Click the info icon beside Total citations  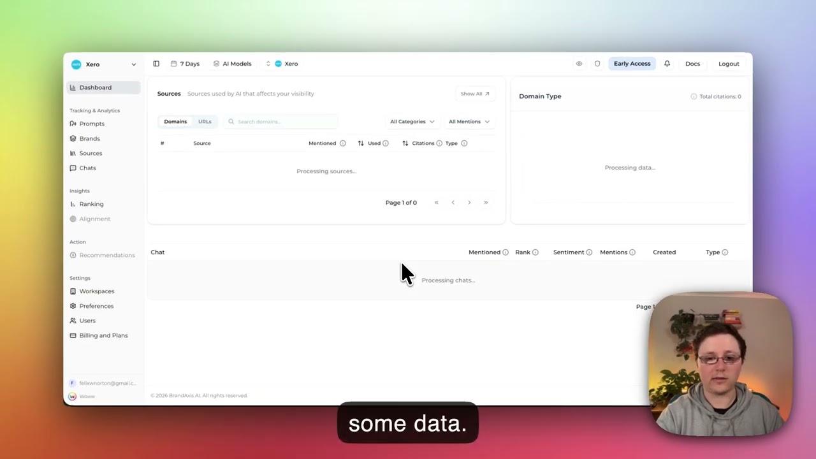pyautogui.click(x=694, y=96)
